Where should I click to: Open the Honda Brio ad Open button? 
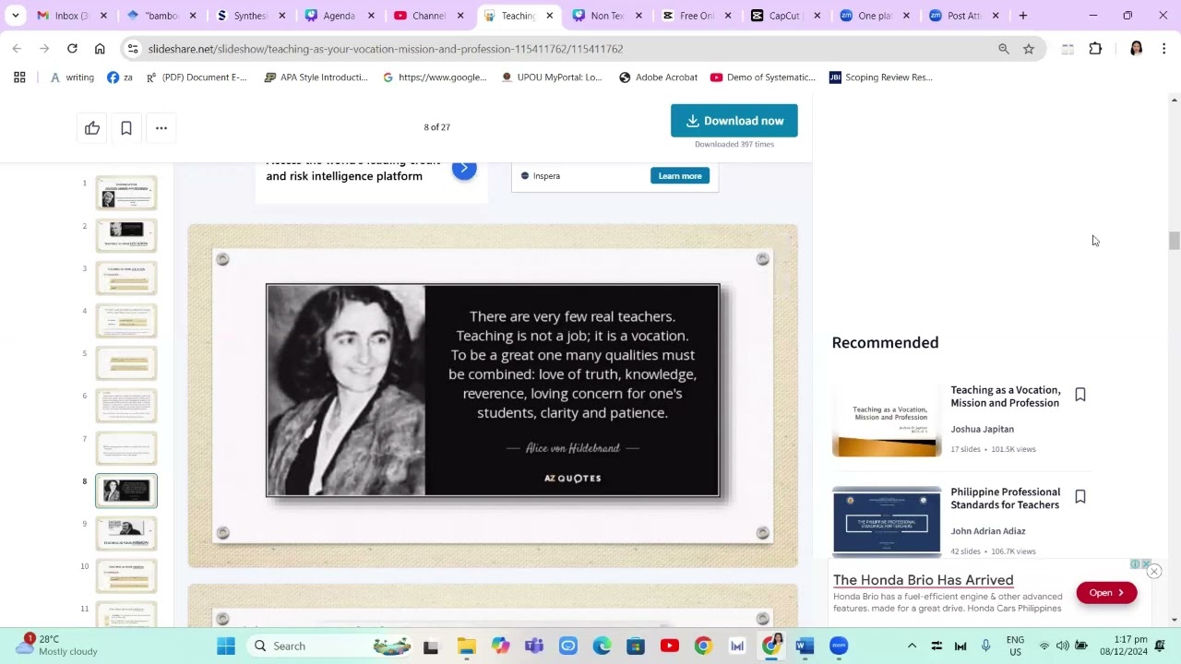[x=1106, y=593]
